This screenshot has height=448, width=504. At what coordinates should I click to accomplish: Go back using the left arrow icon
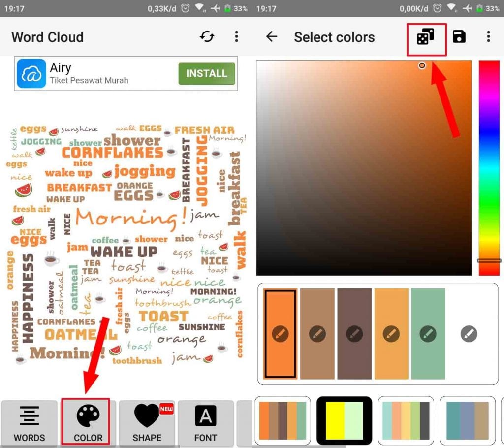tap(272, 36)
